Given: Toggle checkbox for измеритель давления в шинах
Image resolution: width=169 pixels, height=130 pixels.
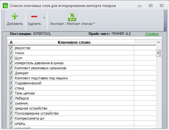Looking at the screenshot, I should (x=11, y=63).
